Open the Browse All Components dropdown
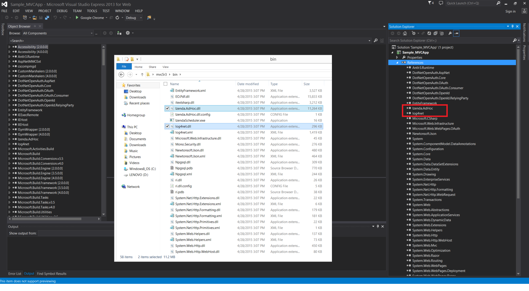The width and height of the screenshot is (529, 291). click(92, 33)
